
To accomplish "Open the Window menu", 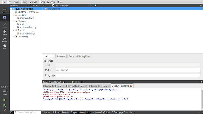I will [51, 2].
